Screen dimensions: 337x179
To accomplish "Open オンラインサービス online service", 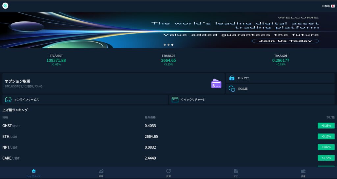I will tap(85, 99).
